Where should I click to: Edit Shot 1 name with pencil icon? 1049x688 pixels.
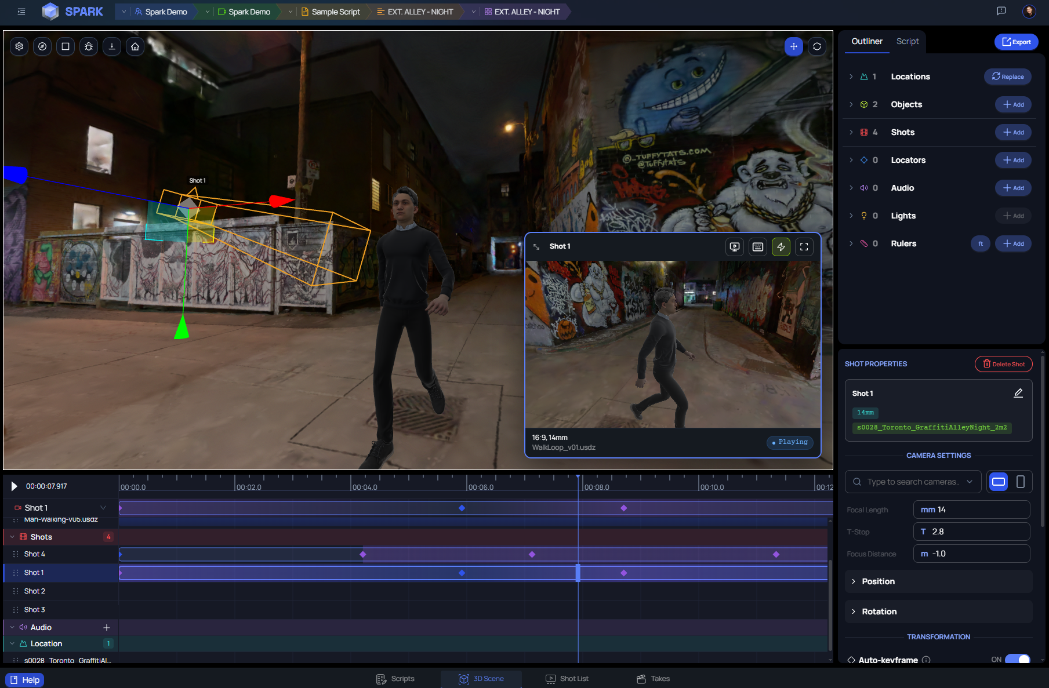pos(1018,393)
